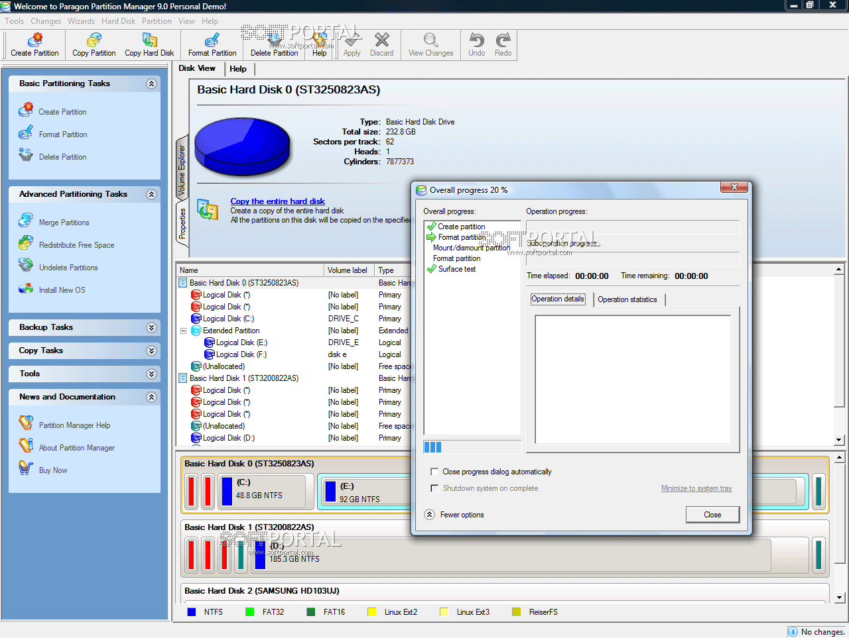
Task: Click the Close button in progress dialog
Action: [712, 515]
